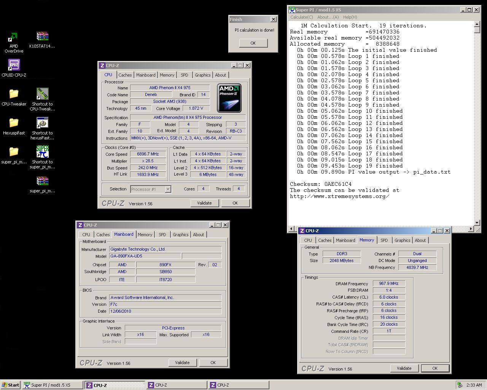Click the Core Speed 6896.7 MHz field
487x390 pixels.
[148, 154]
